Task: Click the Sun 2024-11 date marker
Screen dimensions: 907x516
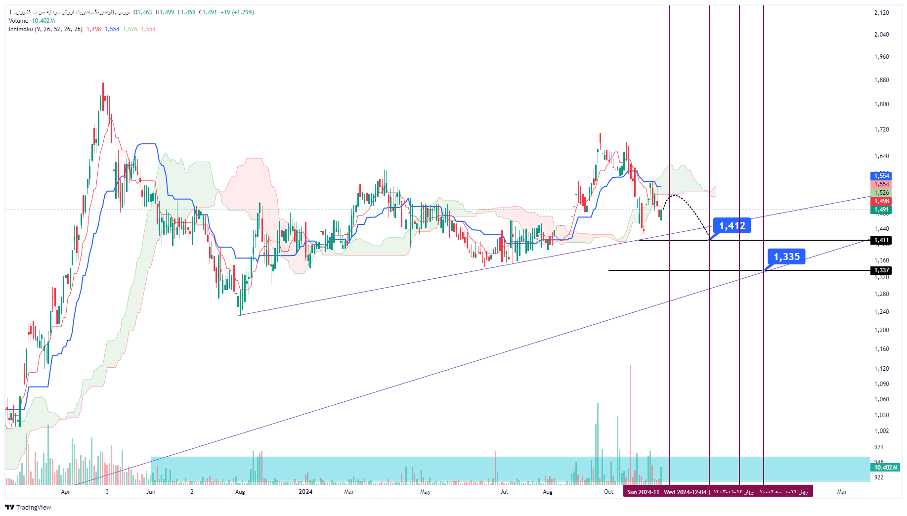Action: pyautogui.click(x=643, y=492)
